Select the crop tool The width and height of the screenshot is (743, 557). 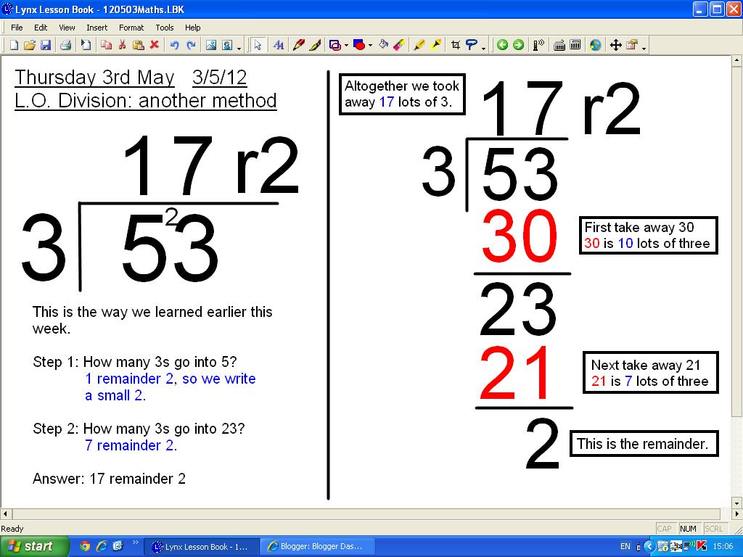pyautogui.click(x=456, y=45)
